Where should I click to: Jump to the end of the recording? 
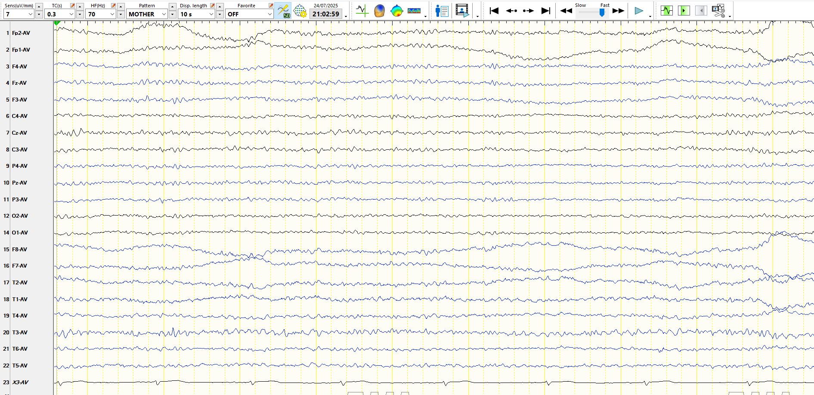pyautogui.click(x=545, y=11)
